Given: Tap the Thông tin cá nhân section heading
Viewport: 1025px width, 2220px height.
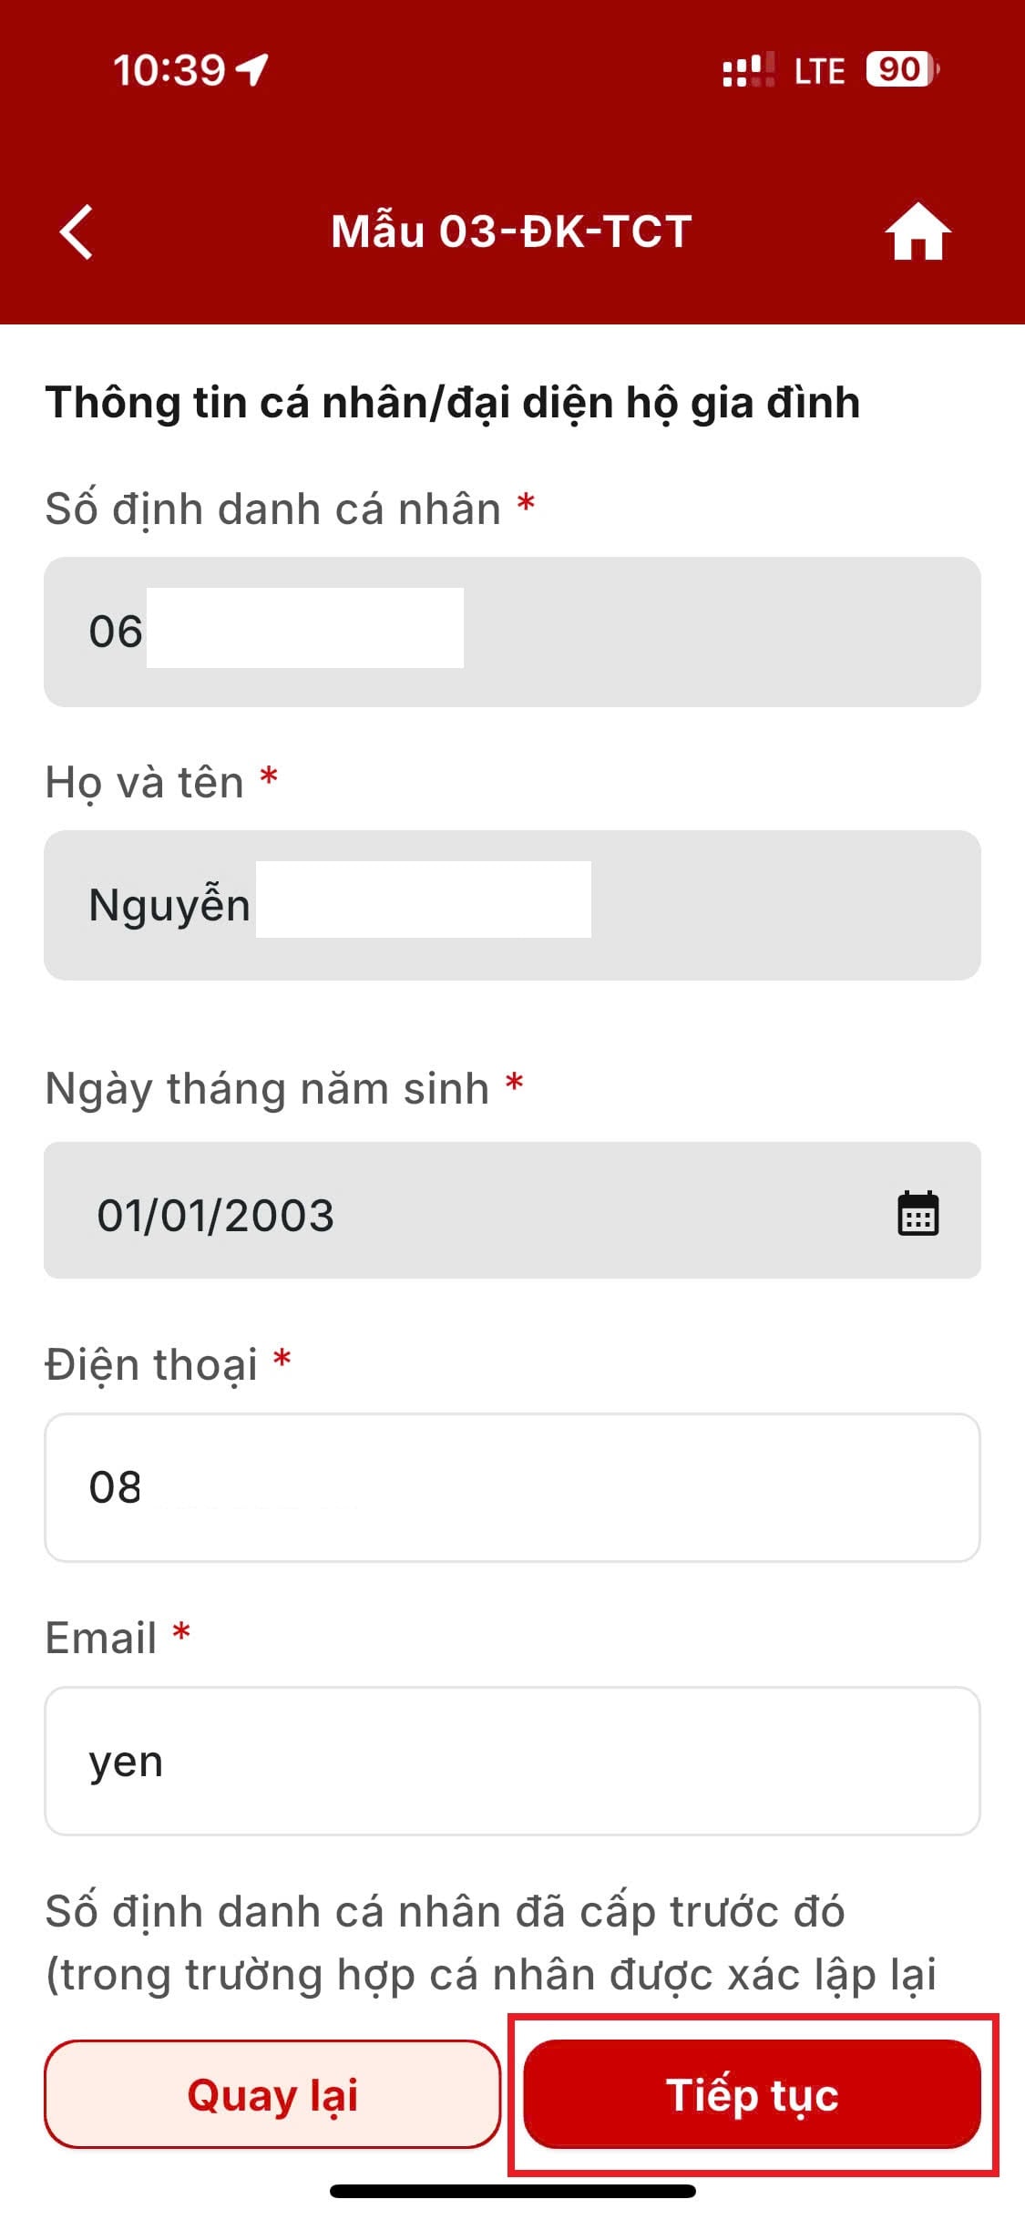Looking at the screenshot, I should point(453,403).
